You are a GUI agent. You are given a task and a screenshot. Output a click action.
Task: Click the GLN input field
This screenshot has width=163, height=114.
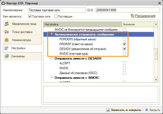click(x=128, y=10)
